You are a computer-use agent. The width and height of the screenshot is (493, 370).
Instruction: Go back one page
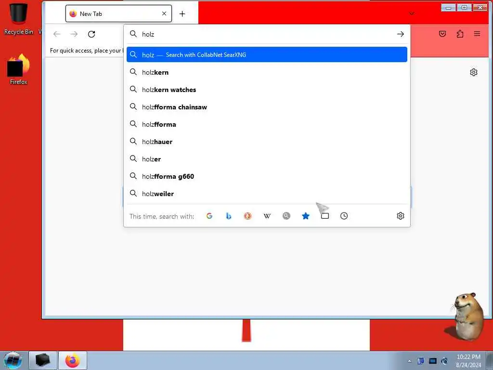point(57,34)
